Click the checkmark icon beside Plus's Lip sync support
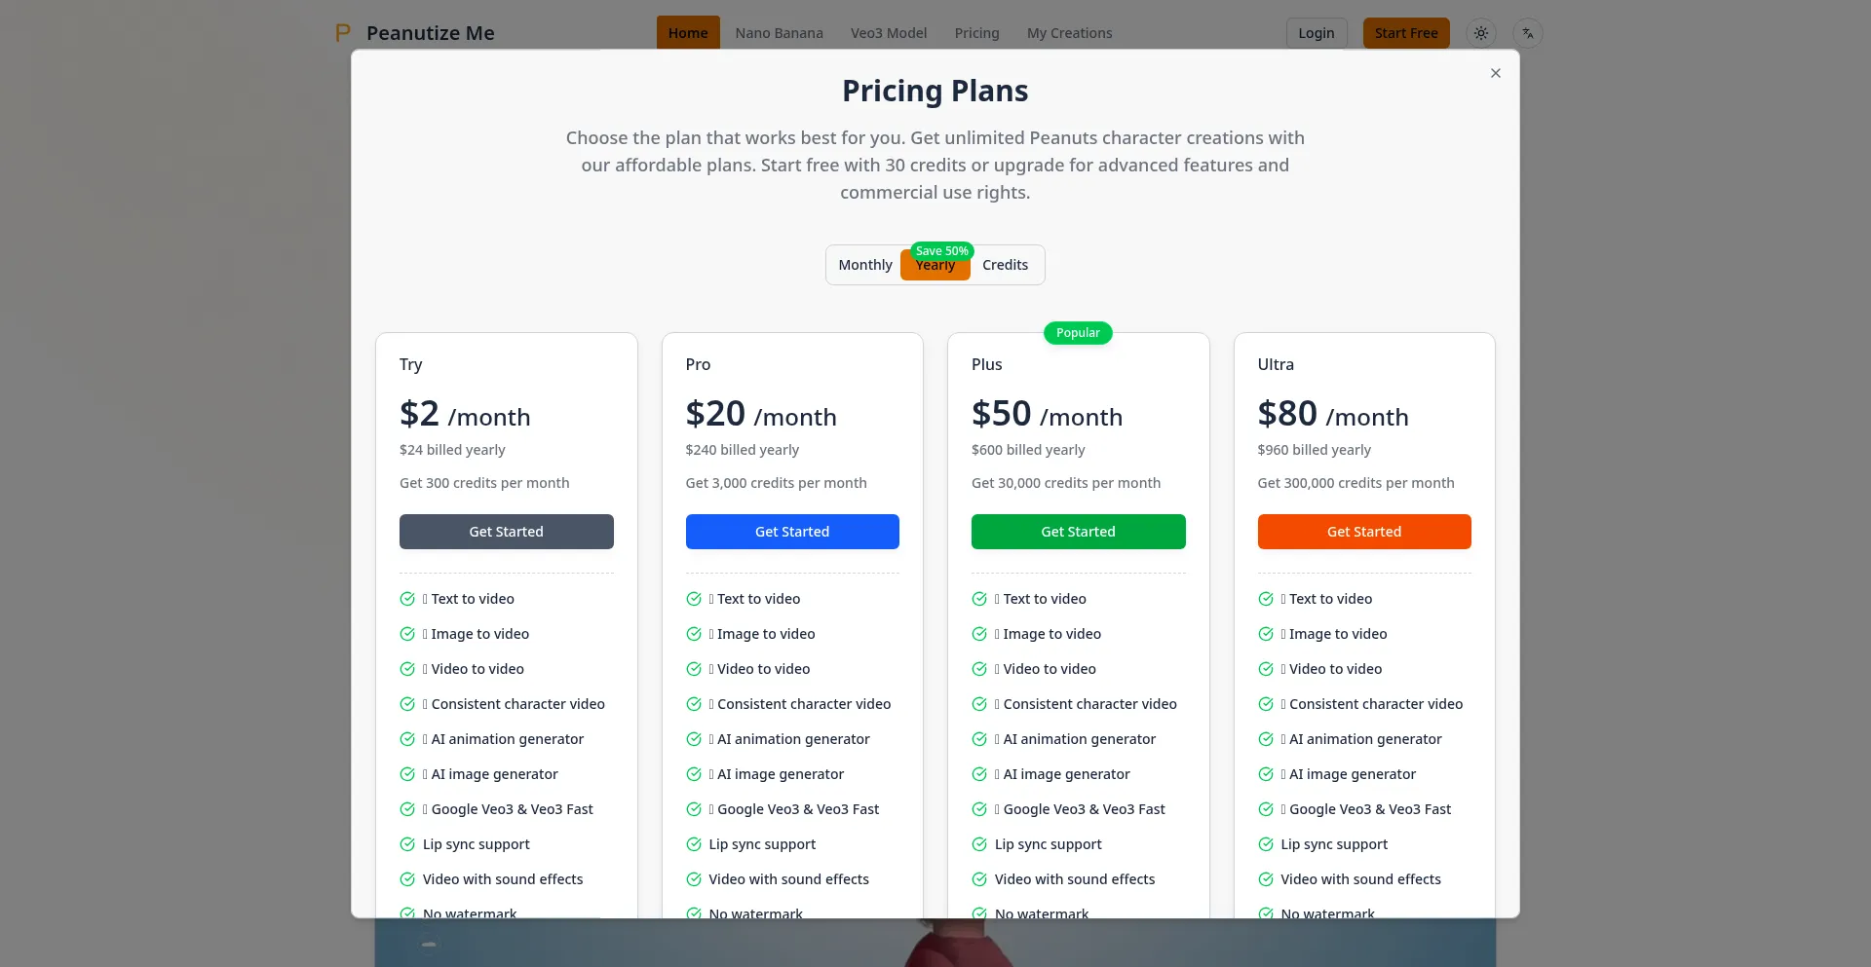 tap(979, 844)
